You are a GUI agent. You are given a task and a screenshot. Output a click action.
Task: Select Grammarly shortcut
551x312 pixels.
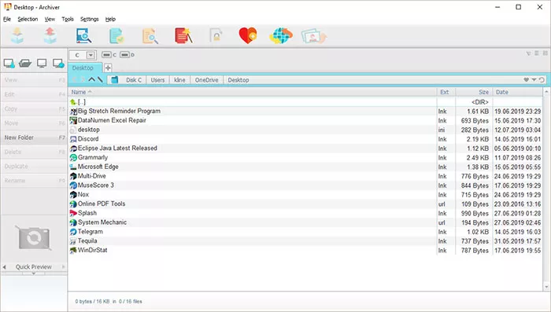305,158
